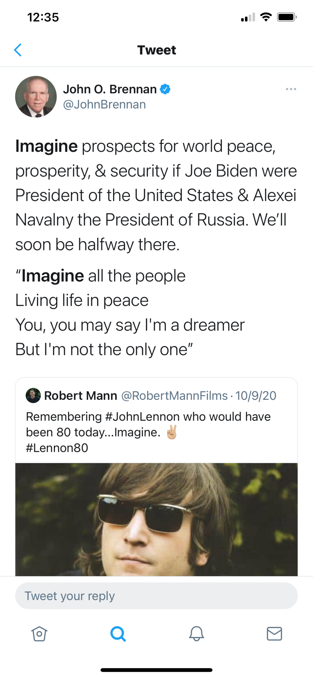Go to the Home tab

tap(39, 634)
